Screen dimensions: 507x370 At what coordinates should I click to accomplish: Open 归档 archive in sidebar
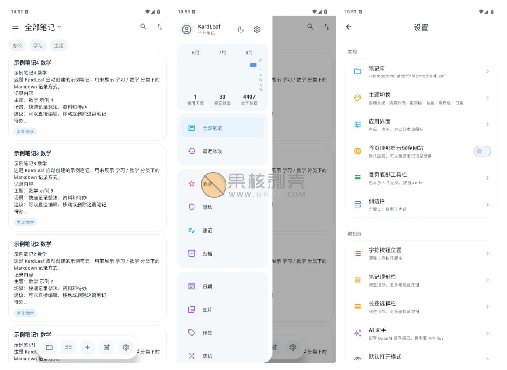pyautogui.click(x=222, y=254)
